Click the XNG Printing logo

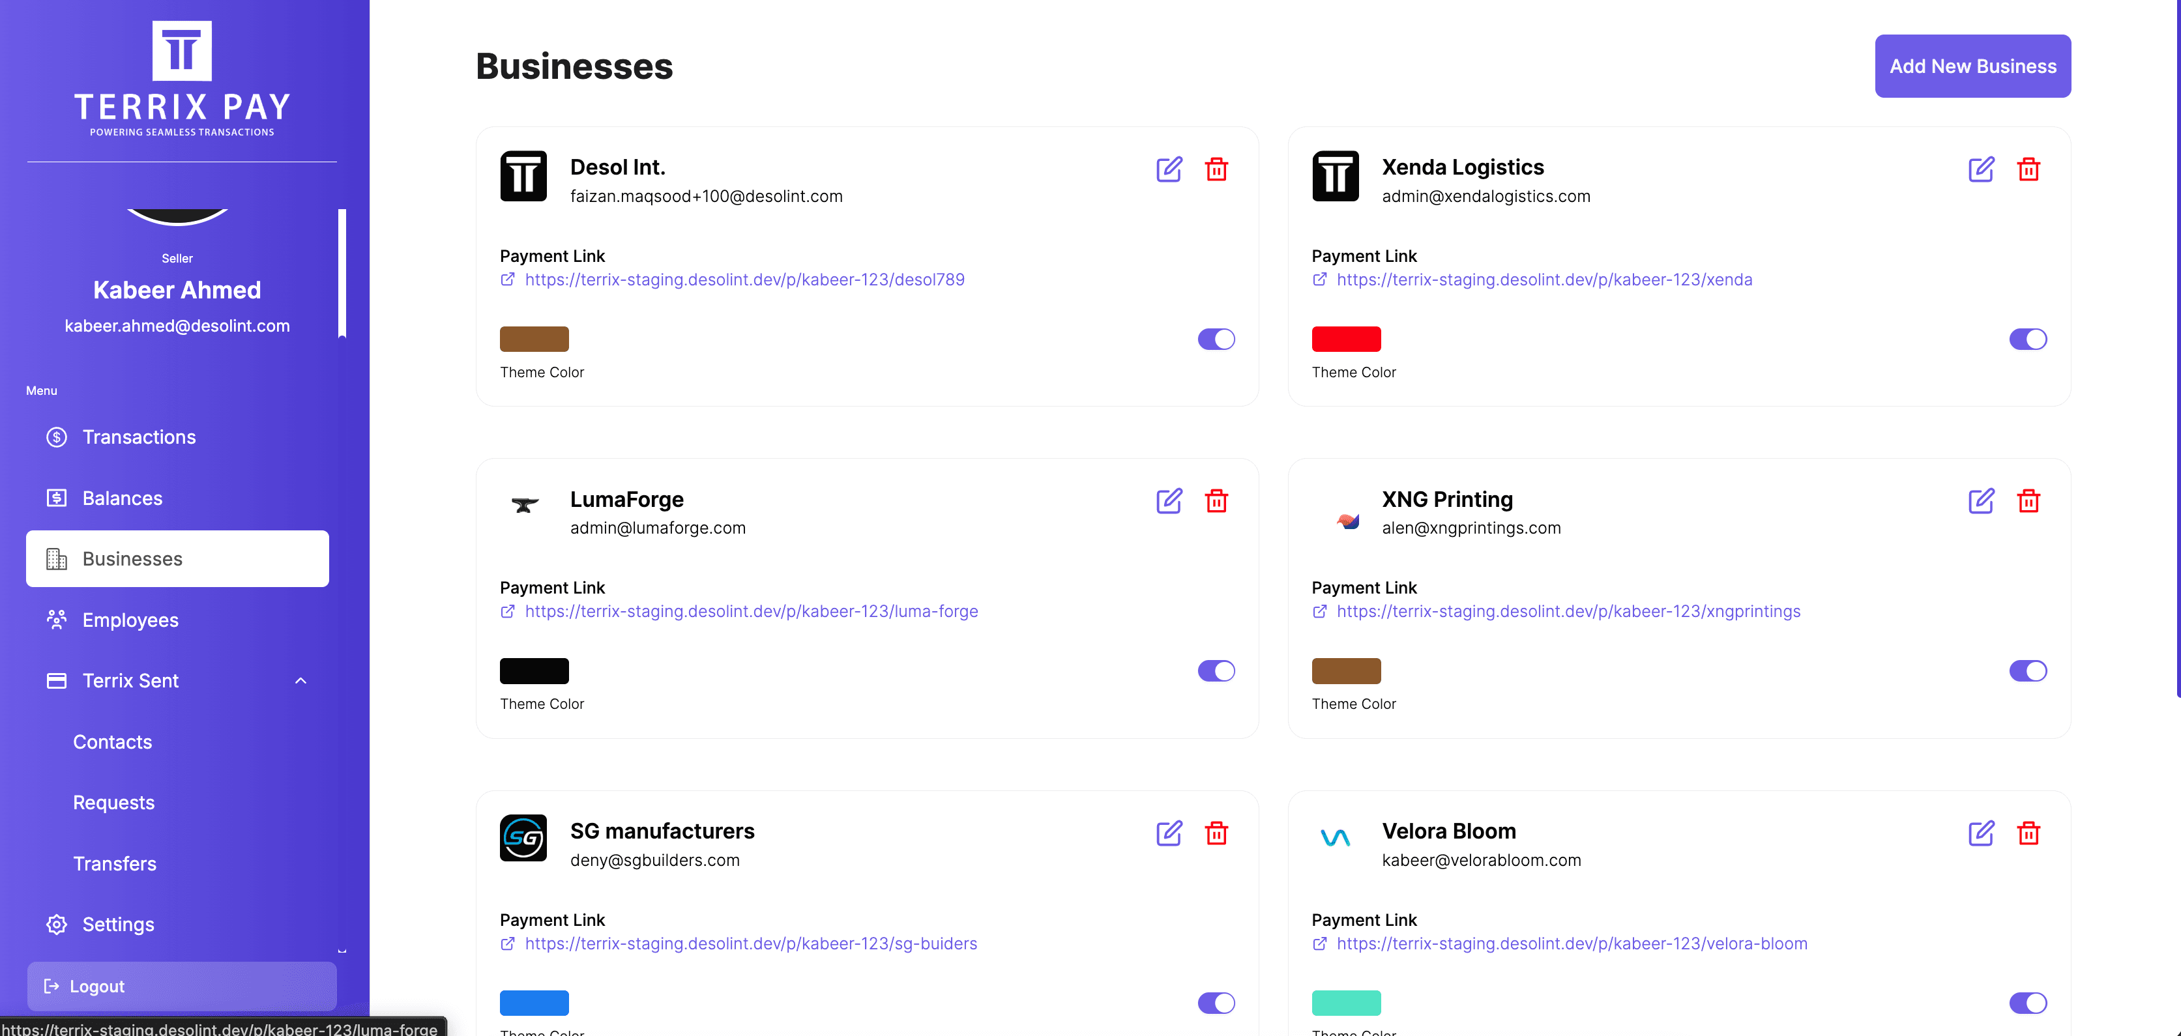pos(1348,521)
